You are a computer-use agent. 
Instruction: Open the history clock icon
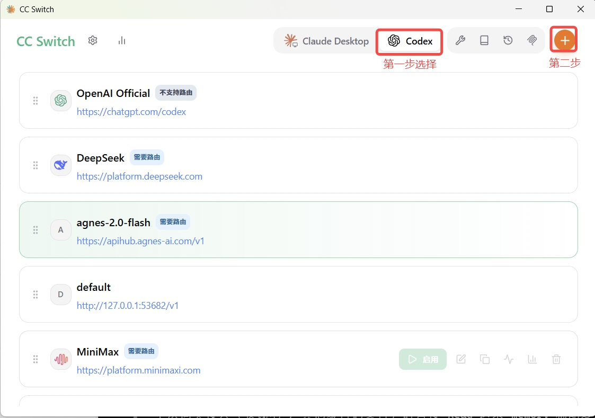(508, 40)
